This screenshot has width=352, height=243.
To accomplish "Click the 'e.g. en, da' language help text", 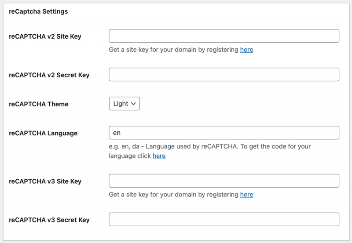I will tap(210, 151).
